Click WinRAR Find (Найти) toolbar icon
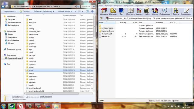194x109 pixels. [x=147, y=12]
